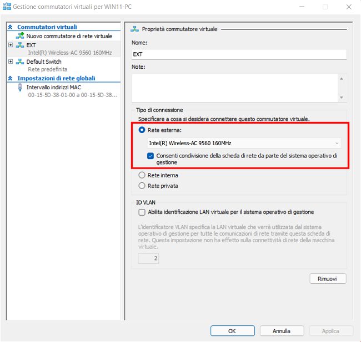Collapse the Impostazioni di rete globali chevron
Image resolution: width=361 pixels, height=342 pixels.
point(10,78)
